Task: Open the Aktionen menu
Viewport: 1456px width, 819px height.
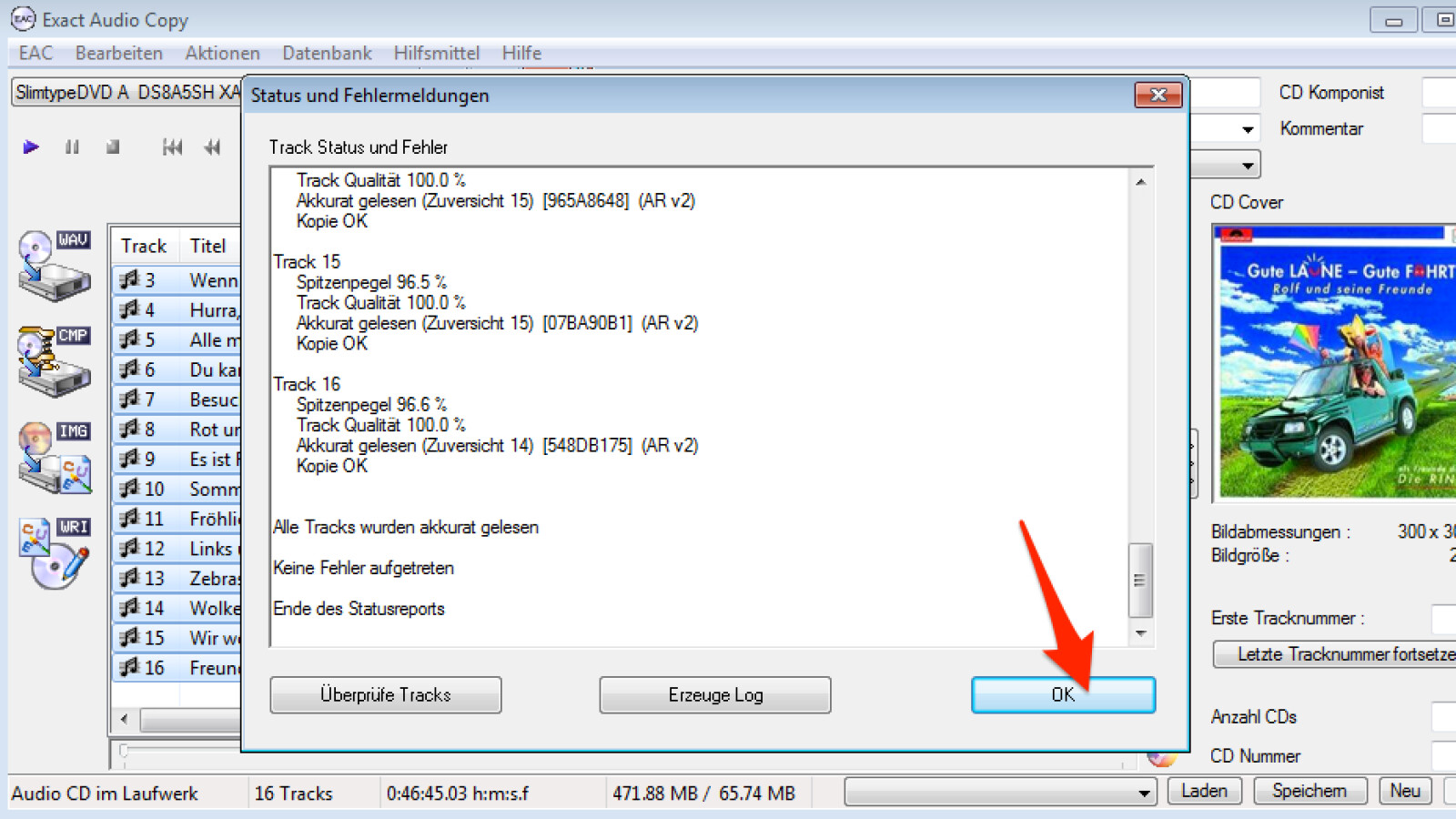Action: [x=222, y=53]
